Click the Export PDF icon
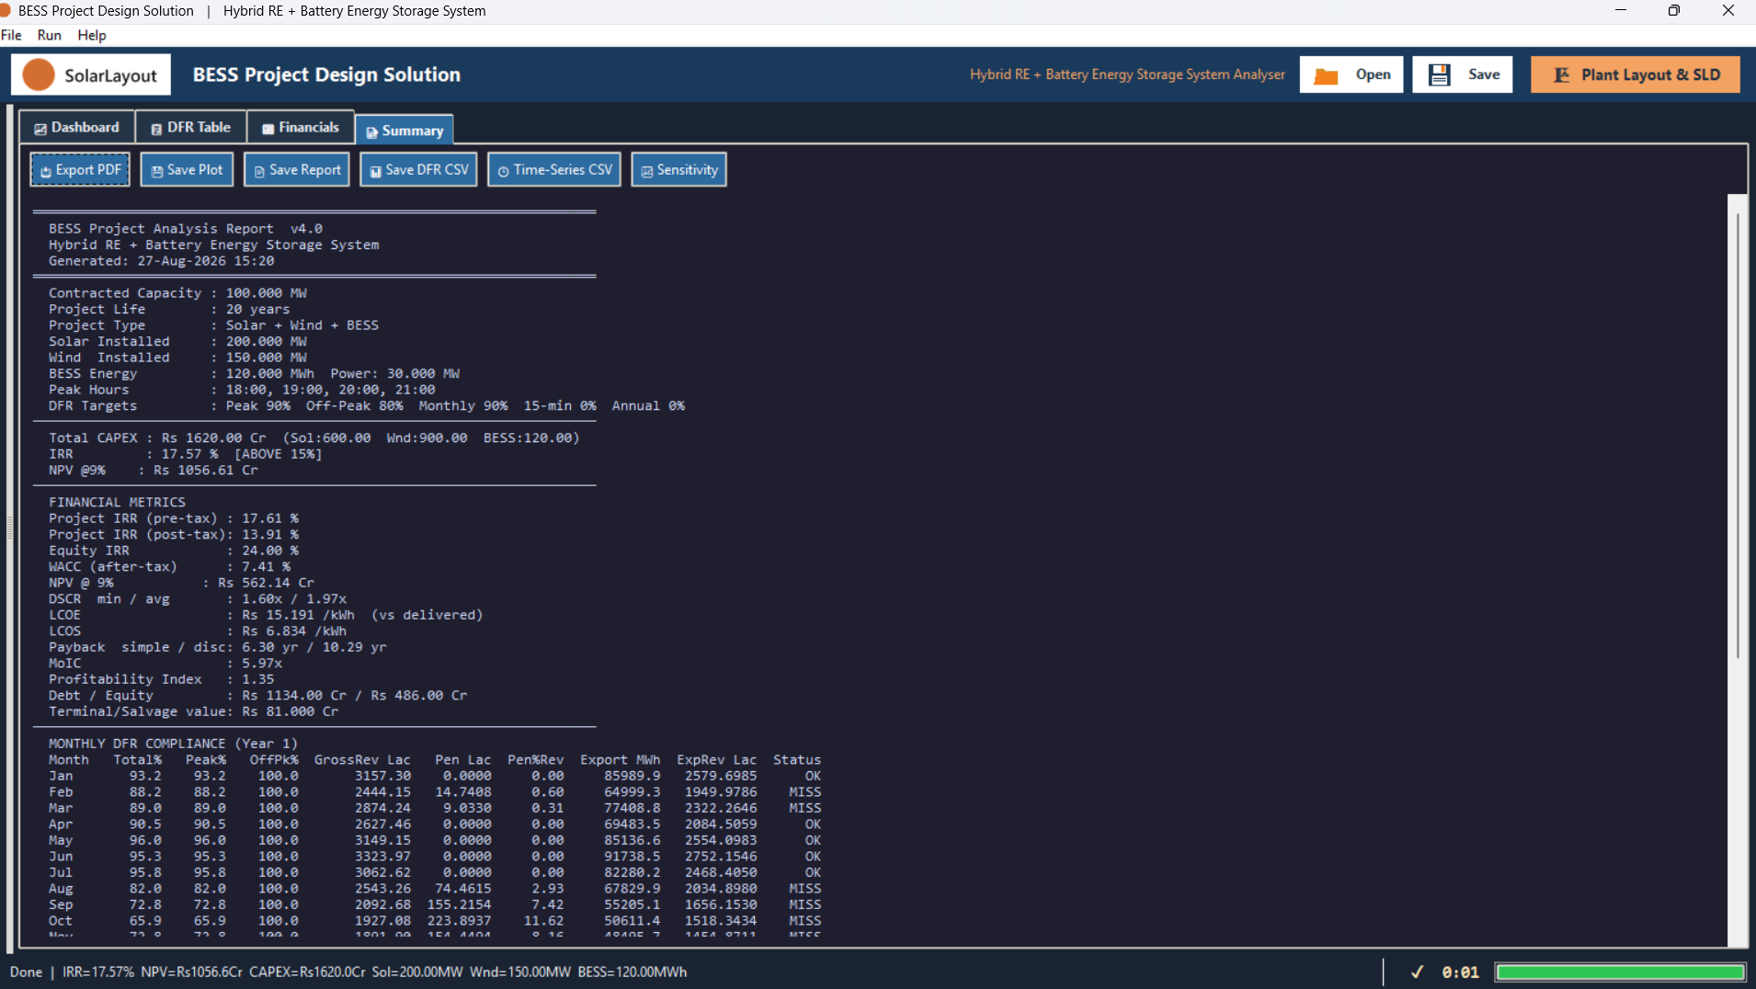Screen dimensions: 1756x989 click(46, 171)
